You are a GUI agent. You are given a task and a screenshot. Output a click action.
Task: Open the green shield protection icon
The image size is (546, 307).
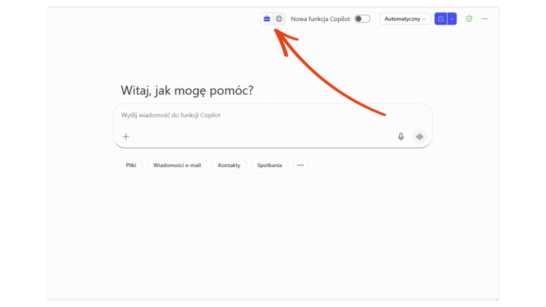coord(469,19)
